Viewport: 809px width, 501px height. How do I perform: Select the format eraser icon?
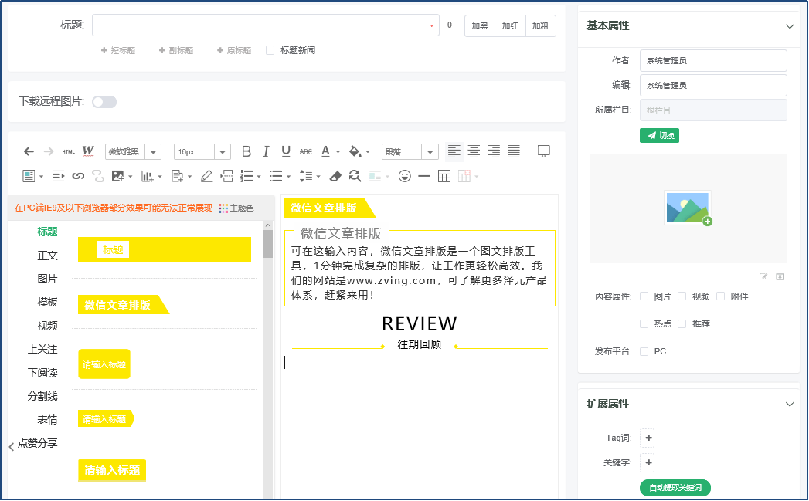pyautogui.click(x=335, y=176)
